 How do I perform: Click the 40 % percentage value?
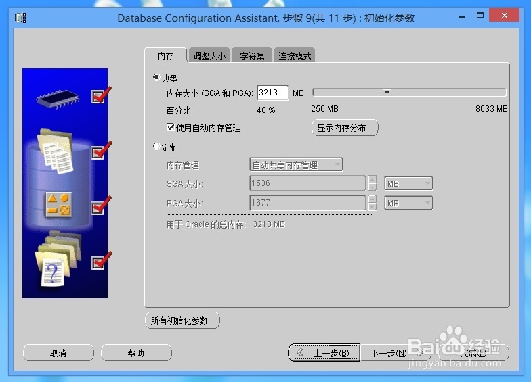265,110
